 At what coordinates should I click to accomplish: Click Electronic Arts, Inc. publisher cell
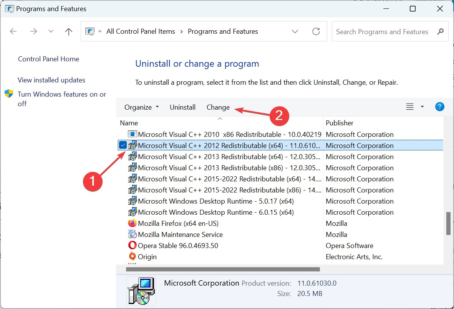click(x=354, y=257)
